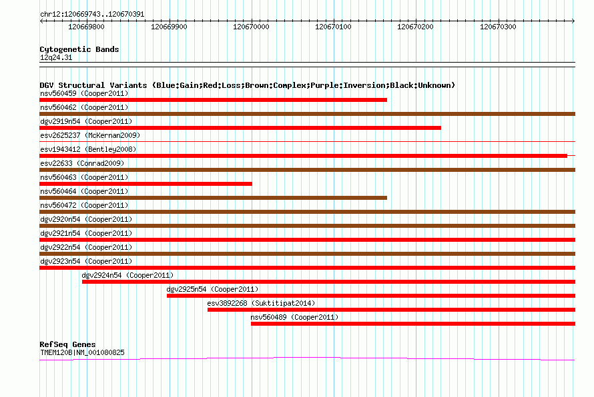Click the TMEM120B|NM_001080825 gene label
The width and height of the screenshot is (594, 397).
point(82,352)
